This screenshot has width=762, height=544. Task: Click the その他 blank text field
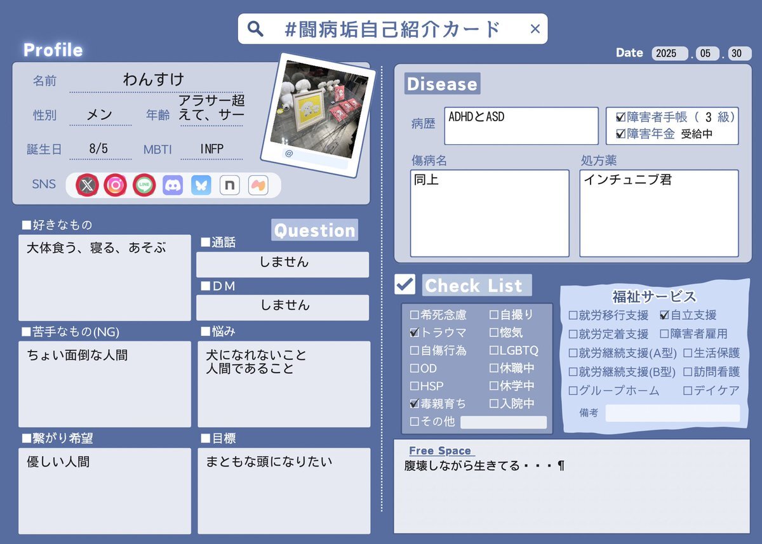coord(504,422)
